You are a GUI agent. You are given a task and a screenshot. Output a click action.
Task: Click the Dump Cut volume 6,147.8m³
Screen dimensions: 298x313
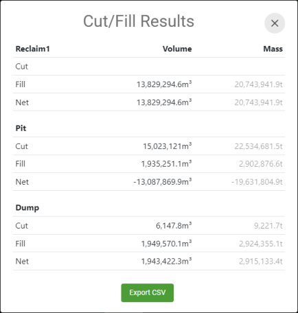[x=174, y=226]
